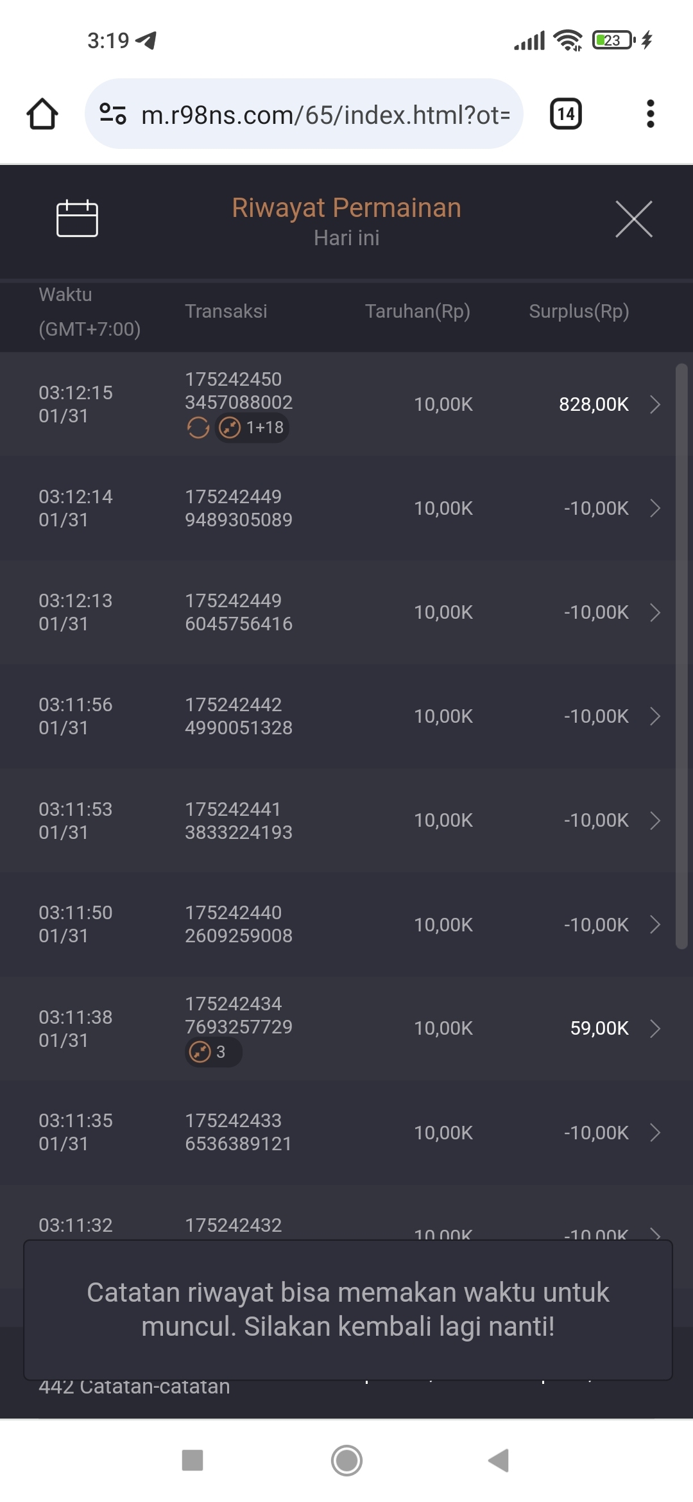
Task: Dismiss the Catatan riwayat notification toast
Action: 348,1309
